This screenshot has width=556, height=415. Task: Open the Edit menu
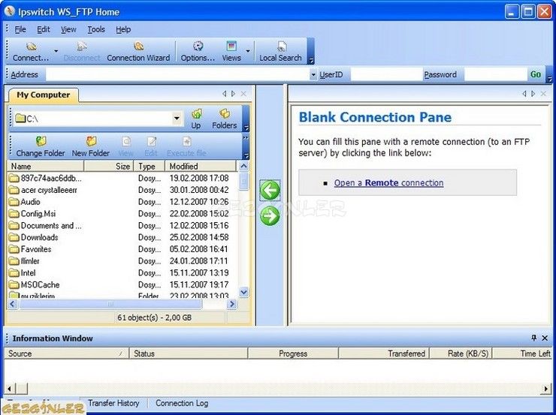pos(44,29)
